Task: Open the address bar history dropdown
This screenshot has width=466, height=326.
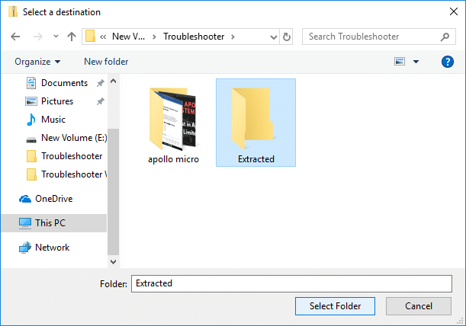Action: [x=273, y=37]
